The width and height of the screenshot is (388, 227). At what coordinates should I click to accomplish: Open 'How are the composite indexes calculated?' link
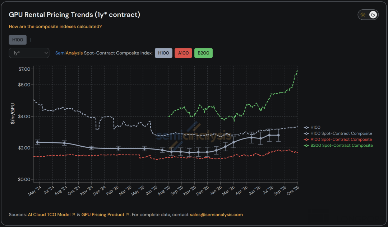pyautogui.click(x=55, y=27)
